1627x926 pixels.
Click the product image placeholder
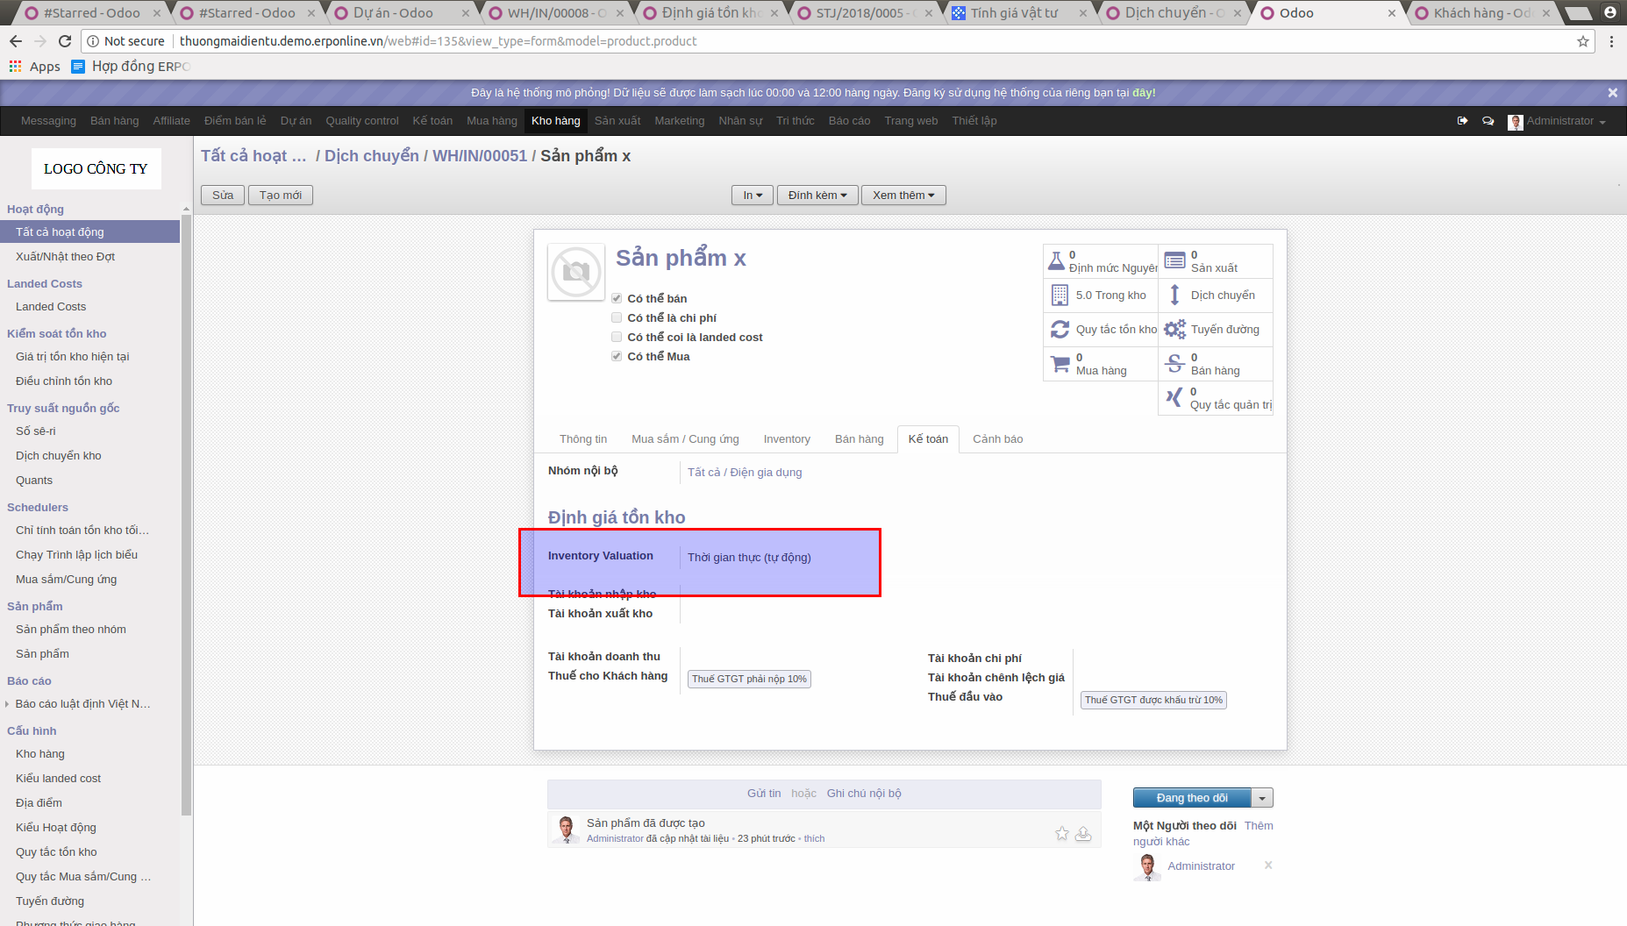(x=576, y=272)
